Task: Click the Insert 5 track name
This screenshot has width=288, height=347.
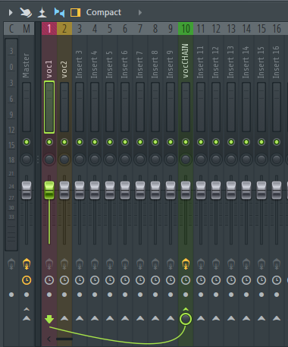Action: point(109,65)
